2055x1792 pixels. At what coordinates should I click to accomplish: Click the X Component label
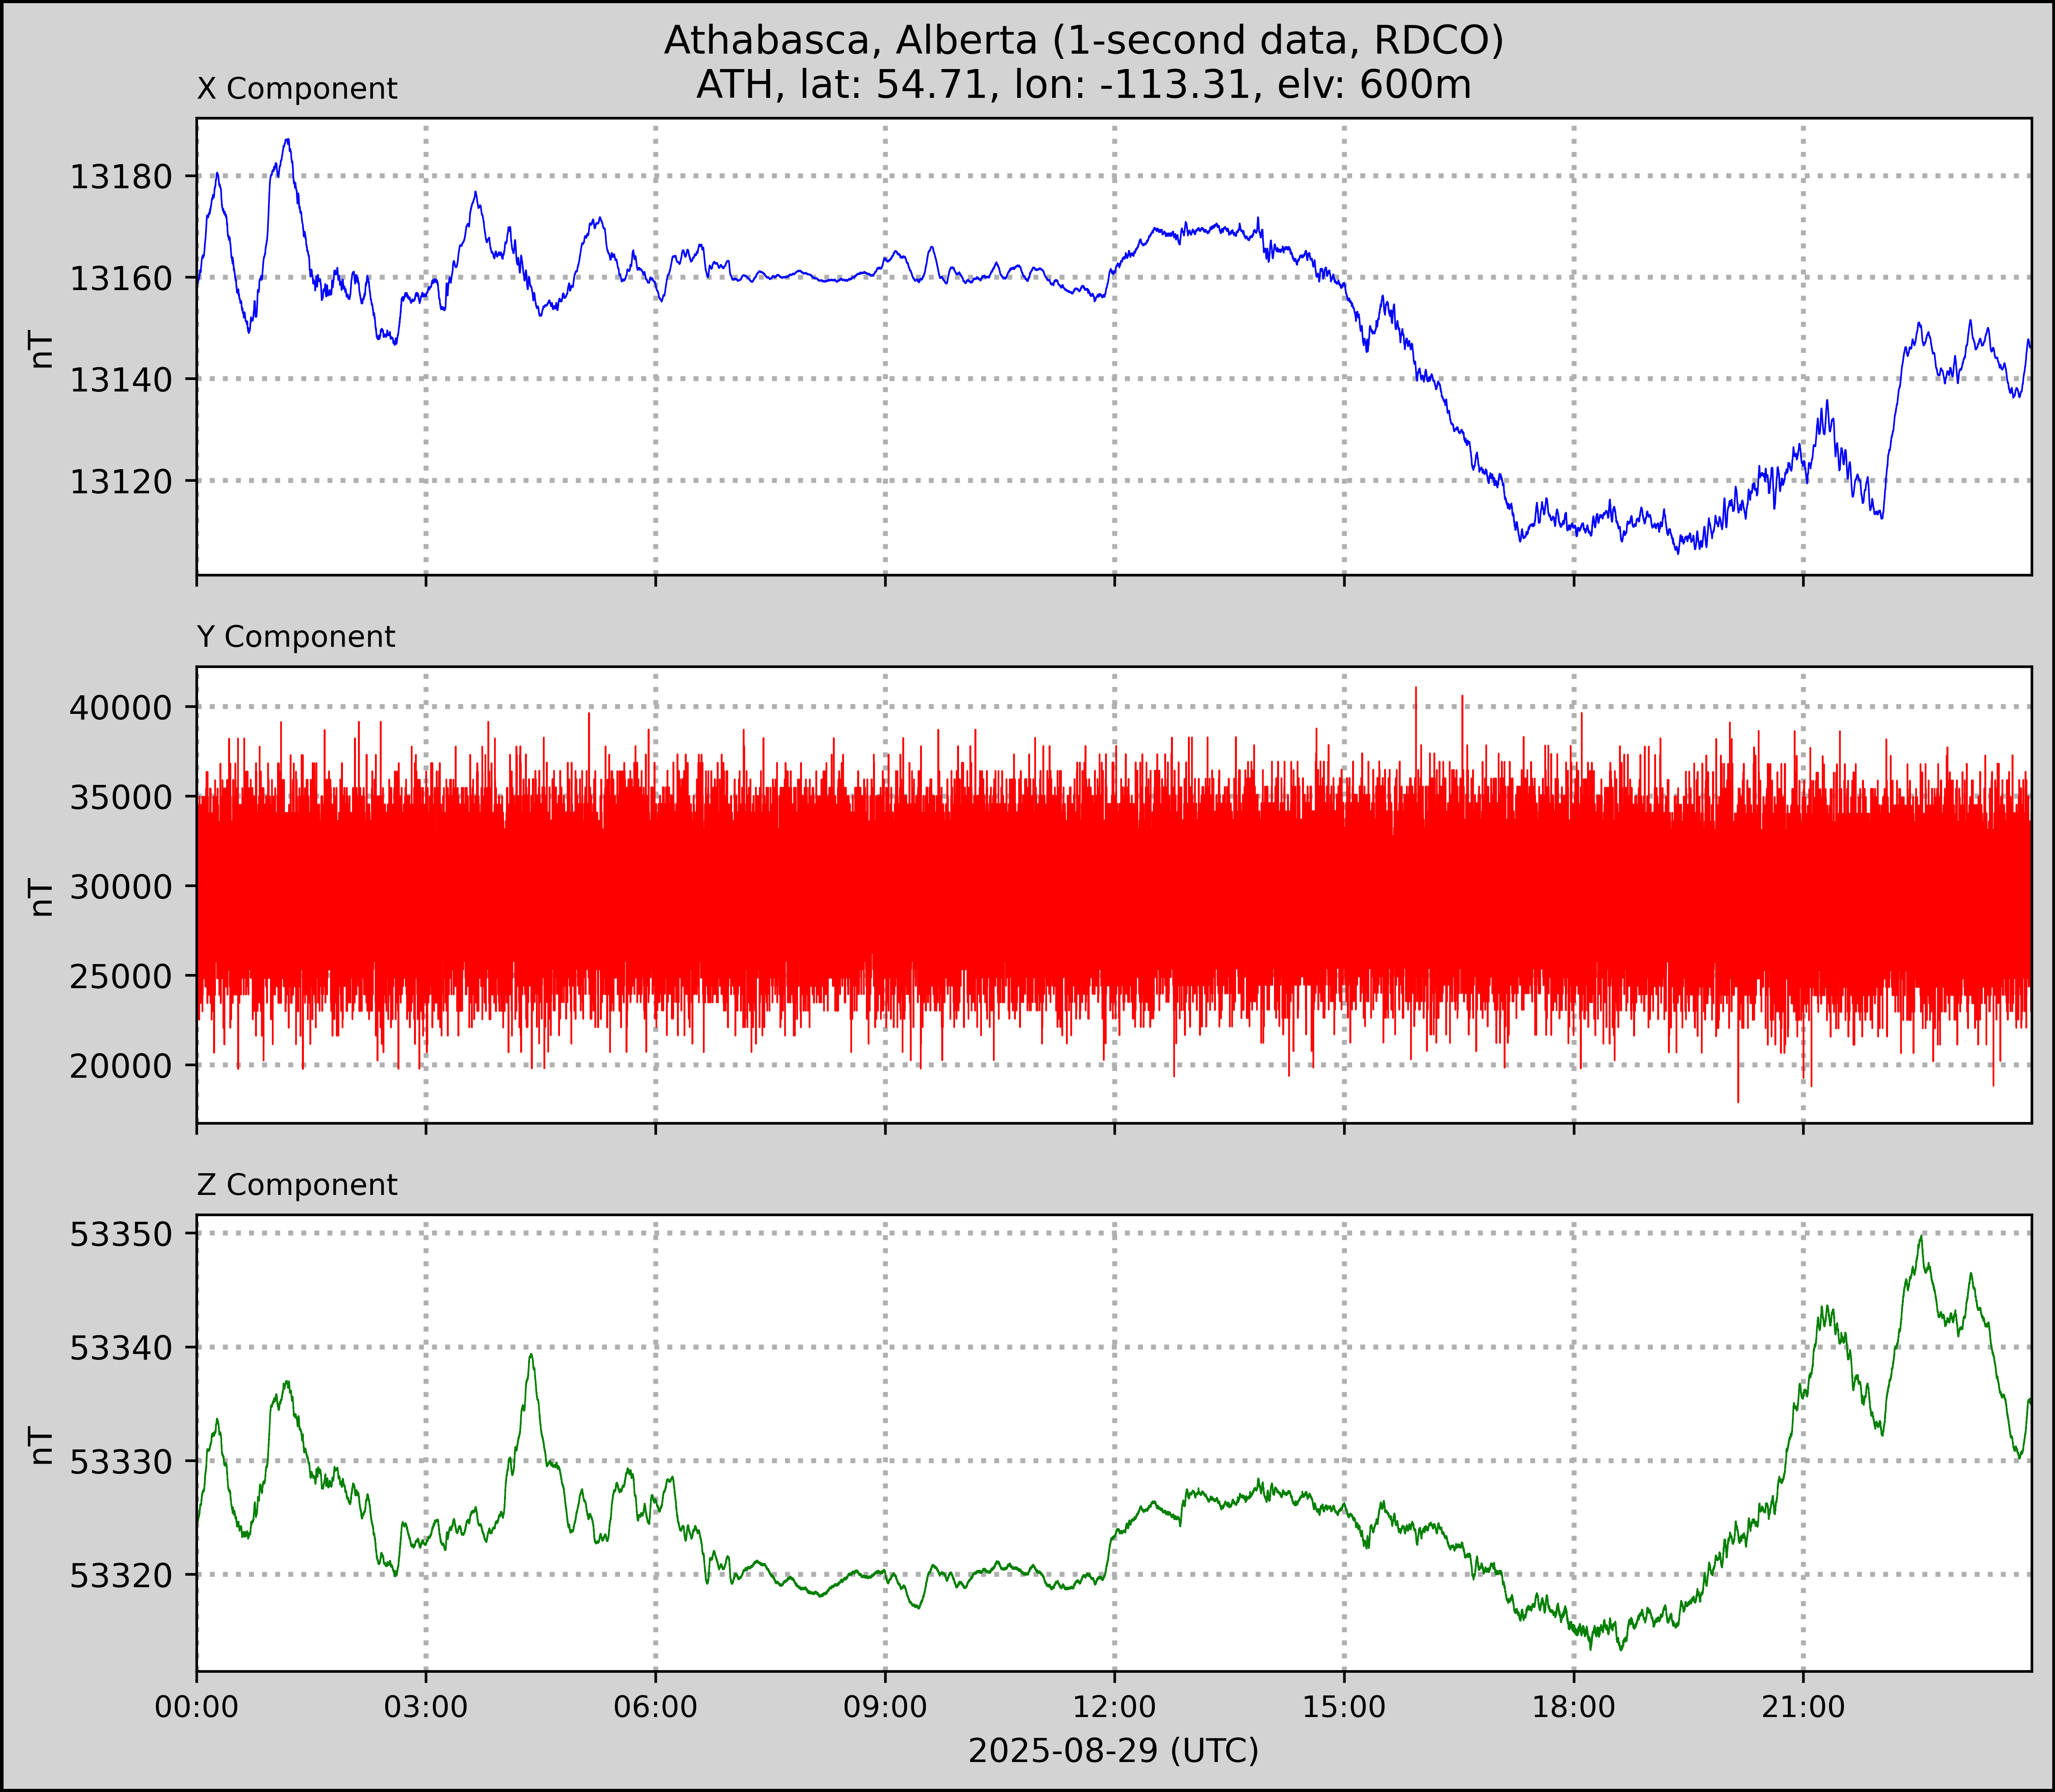click(x=297, y=89)
